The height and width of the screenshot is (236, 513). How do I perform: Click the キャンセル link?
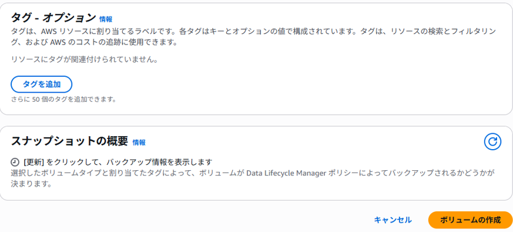(393, 220)
